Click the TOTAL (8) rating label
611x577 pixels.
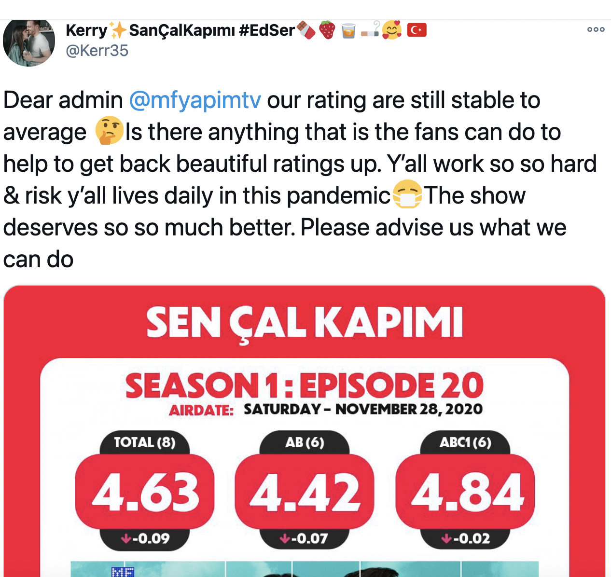pos(145,442)
